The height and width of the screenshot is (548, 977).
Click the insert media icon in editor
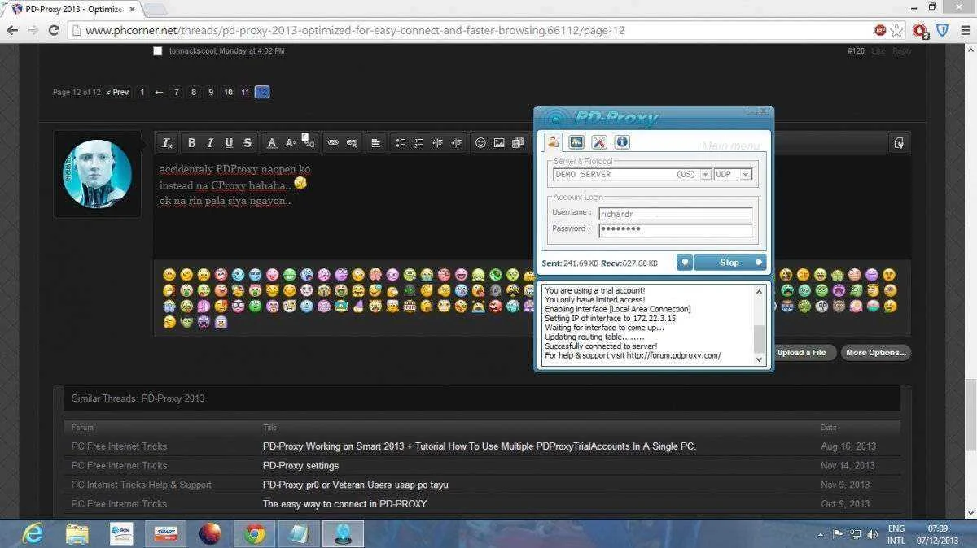pyautogui.click(x=518, y=142)
